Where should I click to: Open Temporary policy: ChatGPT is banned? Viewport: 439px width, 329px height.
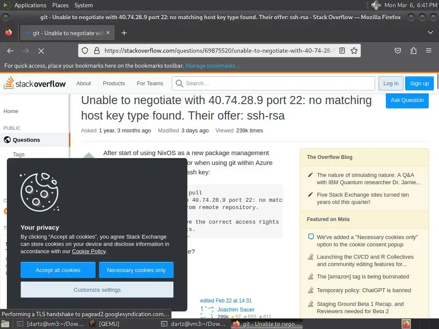tap(364, 290)
